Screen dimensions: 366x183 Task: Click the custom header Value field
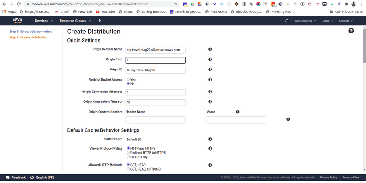click(236, 120)
